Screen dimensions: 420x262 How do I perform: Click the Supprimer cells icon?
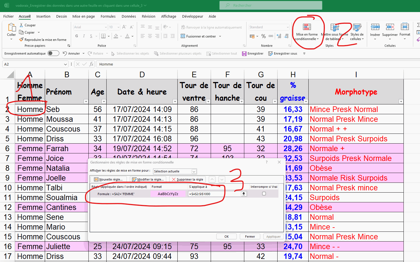coord(390,27)
